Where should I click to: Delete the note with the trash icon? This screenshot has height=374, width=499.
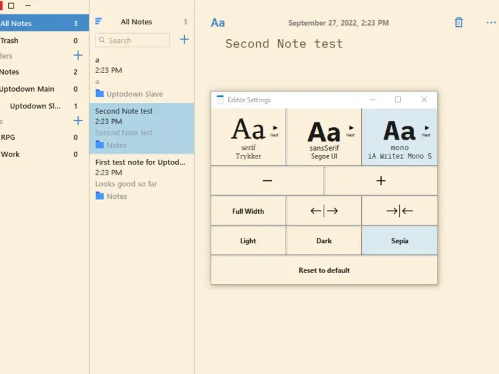coord(458,22)
